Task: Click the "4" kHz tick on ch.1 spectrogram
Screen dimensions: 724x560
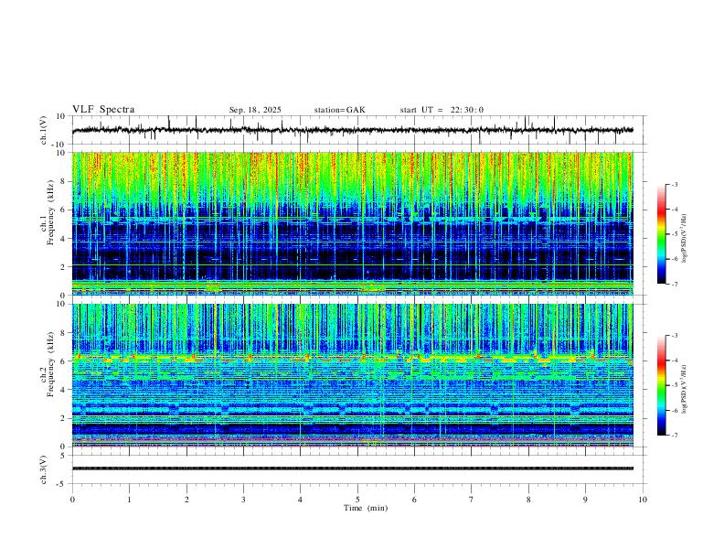Action: [x=64, y=239]
